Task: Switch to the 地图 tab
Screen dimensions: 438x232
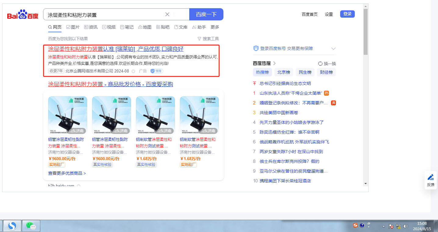Action: [145, 27]
